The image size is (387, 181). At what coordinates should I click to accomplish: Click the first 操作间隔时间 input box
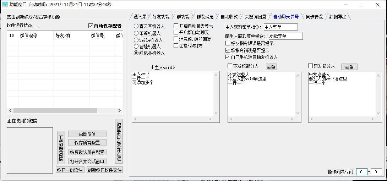pyautogui.click(x=361, y=172)
